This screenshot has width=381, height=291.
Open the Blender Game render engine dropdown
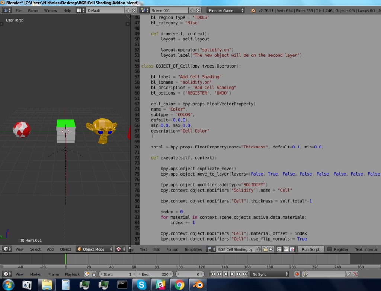225,10
